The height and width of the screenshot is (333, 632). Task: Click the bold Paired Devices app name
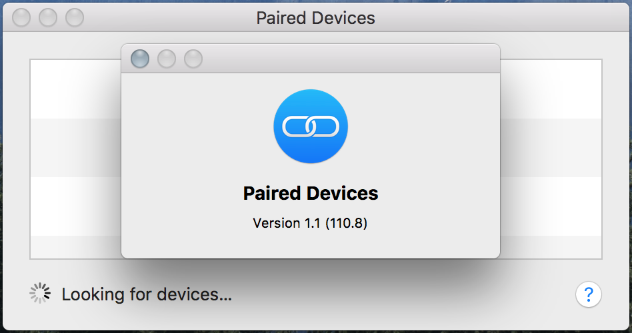(310, 194)
